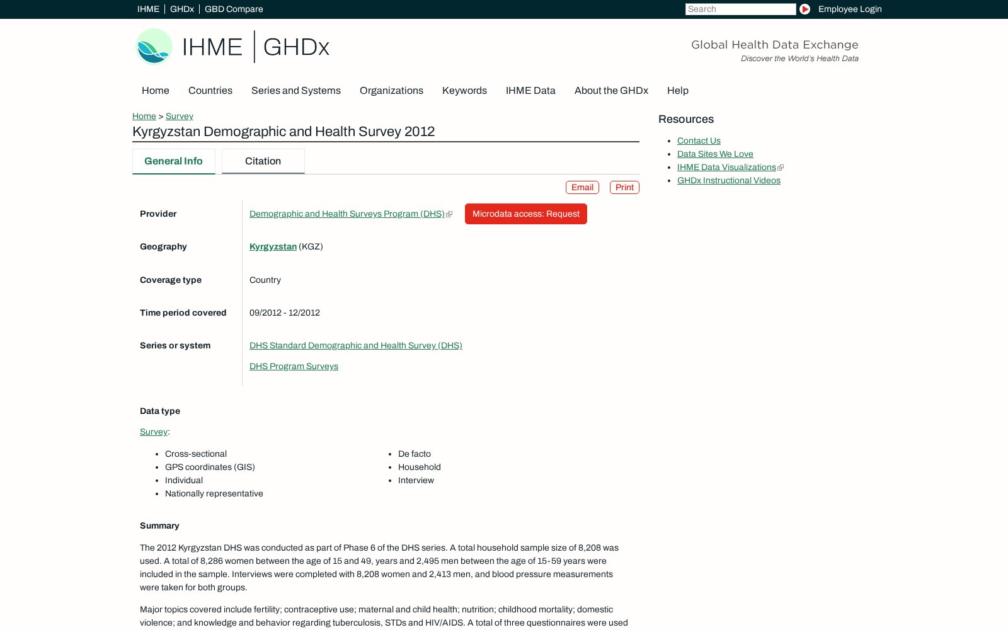The image size is (1008, 630).
Task: Click the page title Kyrgyzstan Demographic and Health Survey 2012
Action: pos(283,132)
